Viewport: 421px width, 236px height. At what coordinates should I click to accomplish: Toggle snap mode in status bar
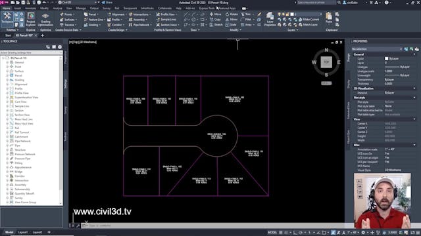[x=286, y=233]
